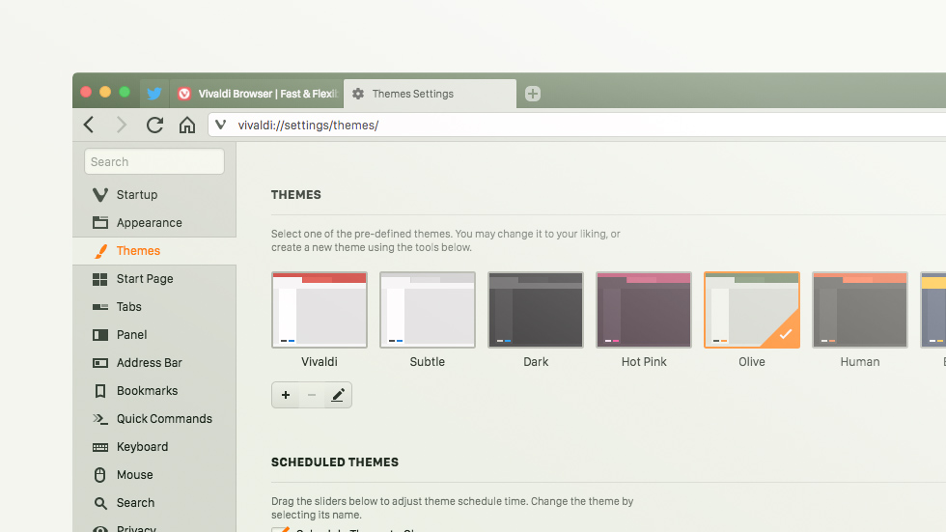This screenshot has width=946, height=532.
Task: Go to the home page icon
Action: pyautogui.click(x=187, y=125)
